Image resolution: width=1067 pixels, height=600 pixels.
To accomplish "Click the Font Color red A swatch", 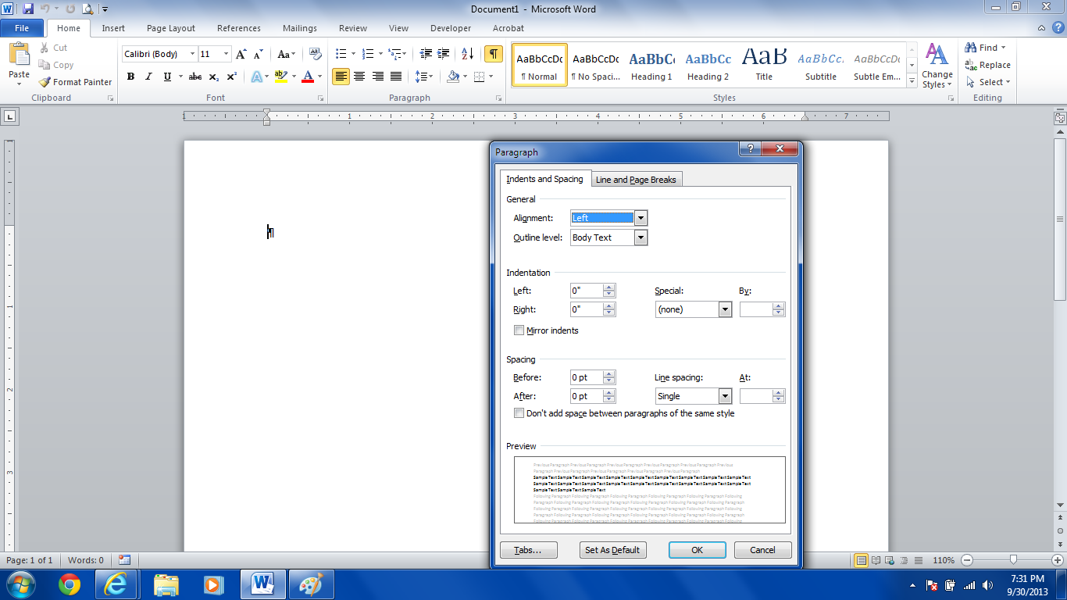I will click(308, 77).
